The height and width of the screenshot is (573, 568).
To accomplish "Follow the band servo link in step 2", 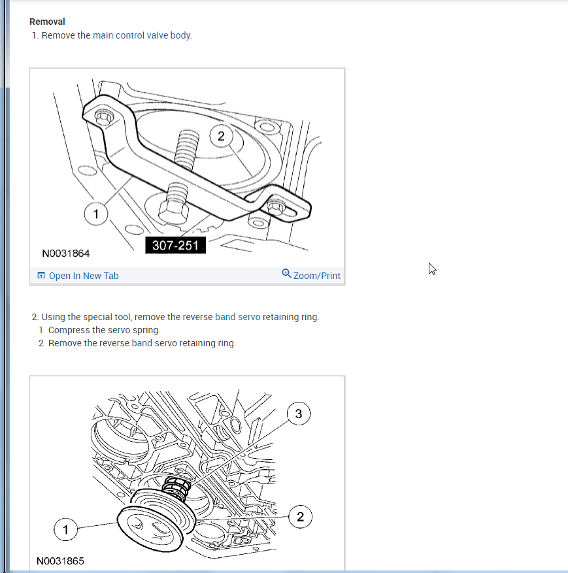I will coord(237,317).
